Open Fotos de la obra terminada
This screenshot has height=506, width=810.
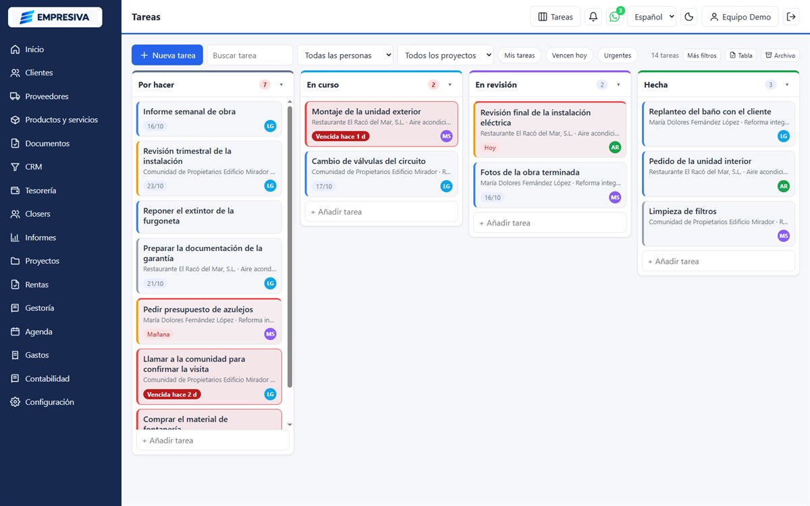(550, 184)
